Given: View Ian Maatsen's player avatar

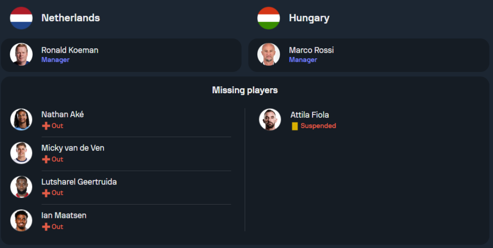Looking at the screenshot, I should 21,220.
